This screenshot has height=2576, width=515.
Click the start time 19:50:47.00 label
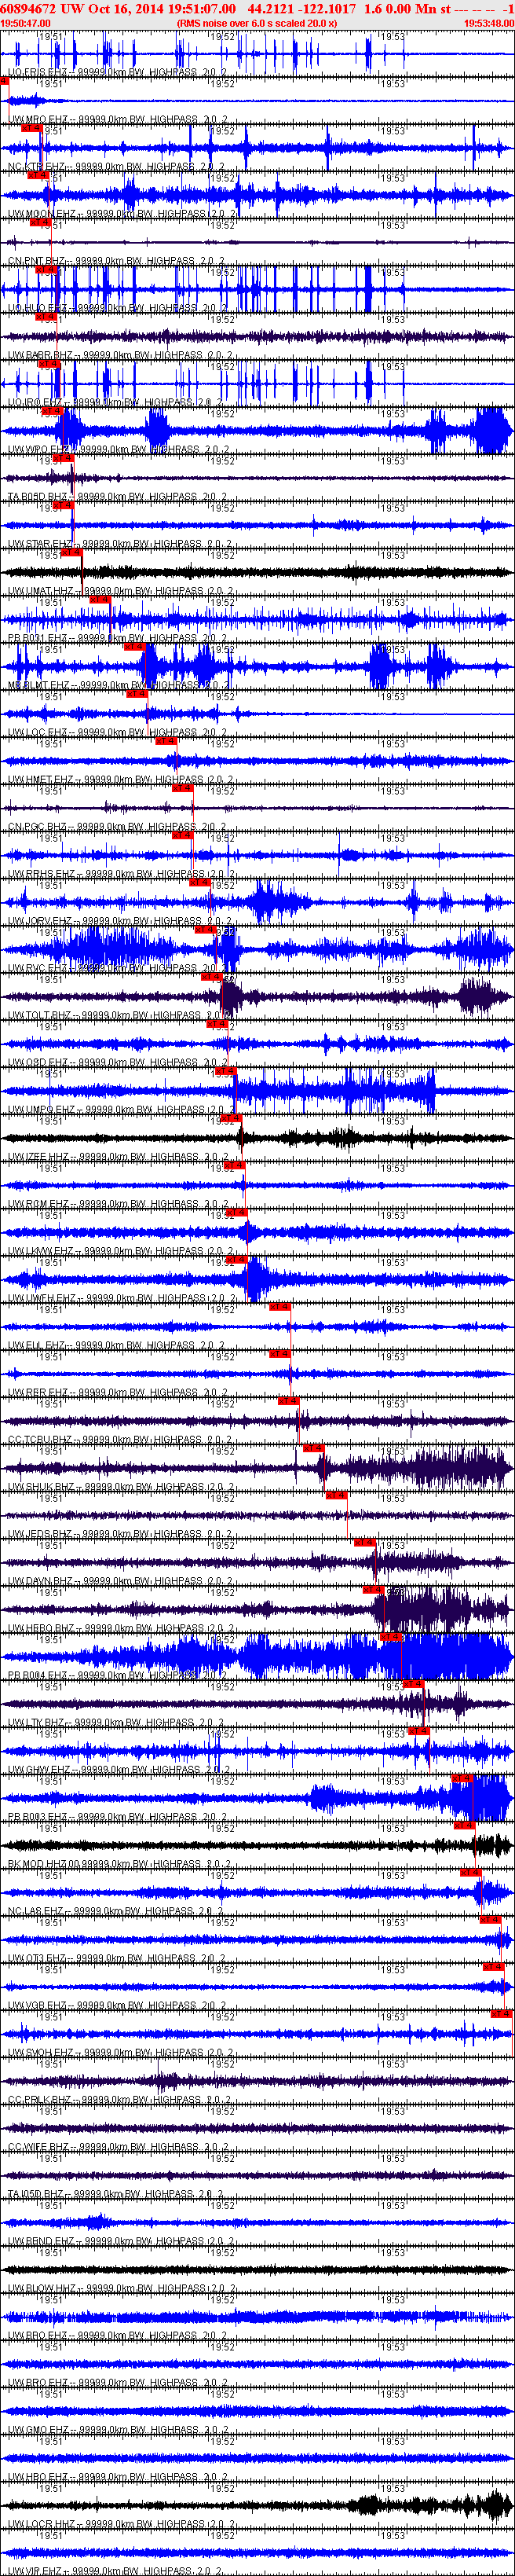coord(25,22)
